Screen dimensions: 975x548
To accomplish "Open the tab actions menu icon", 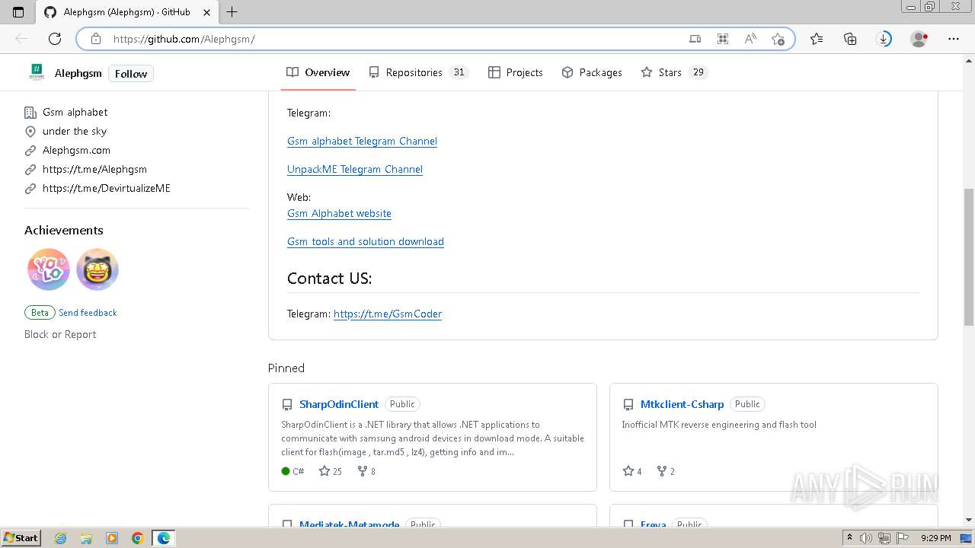I will pos(18,12).
